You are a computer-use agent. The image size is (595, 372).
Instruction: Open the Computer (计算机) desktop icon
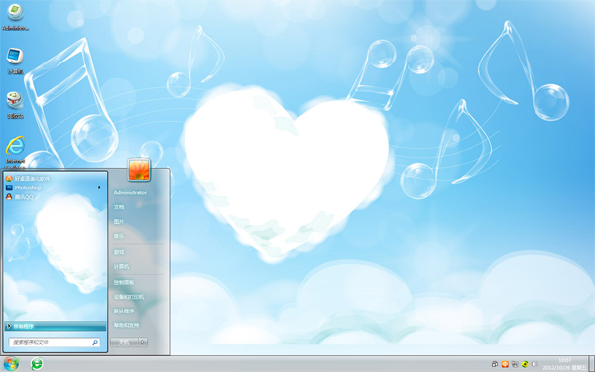click(x=15, y=61)
